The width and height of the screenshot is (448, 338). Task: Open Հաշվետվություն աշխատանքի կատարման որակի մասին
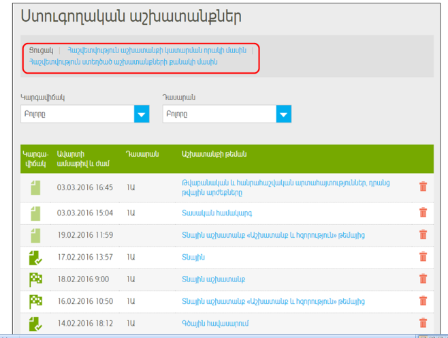coord(157,50)
